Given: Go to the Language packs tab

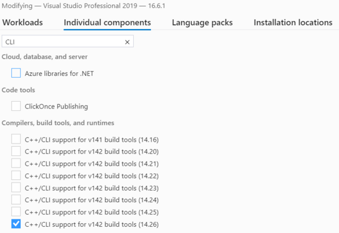Looking at the screenshot, I should [x=202, y=22].
